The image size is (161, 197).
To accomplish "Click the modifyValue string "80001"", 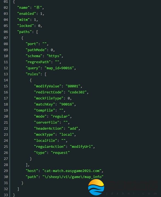I will pyautogui.click(x=73, y=86).
